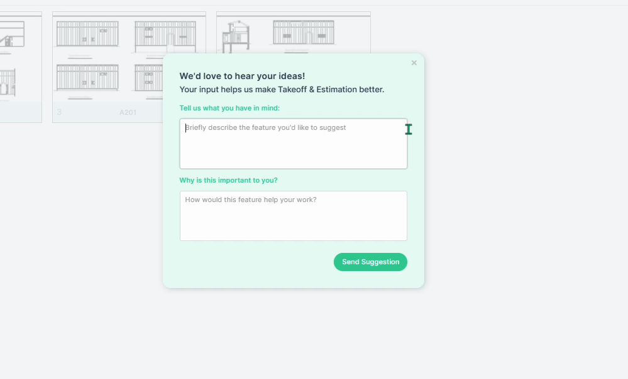Click the 'Tell us what you have in mind' label

(229, 108)
